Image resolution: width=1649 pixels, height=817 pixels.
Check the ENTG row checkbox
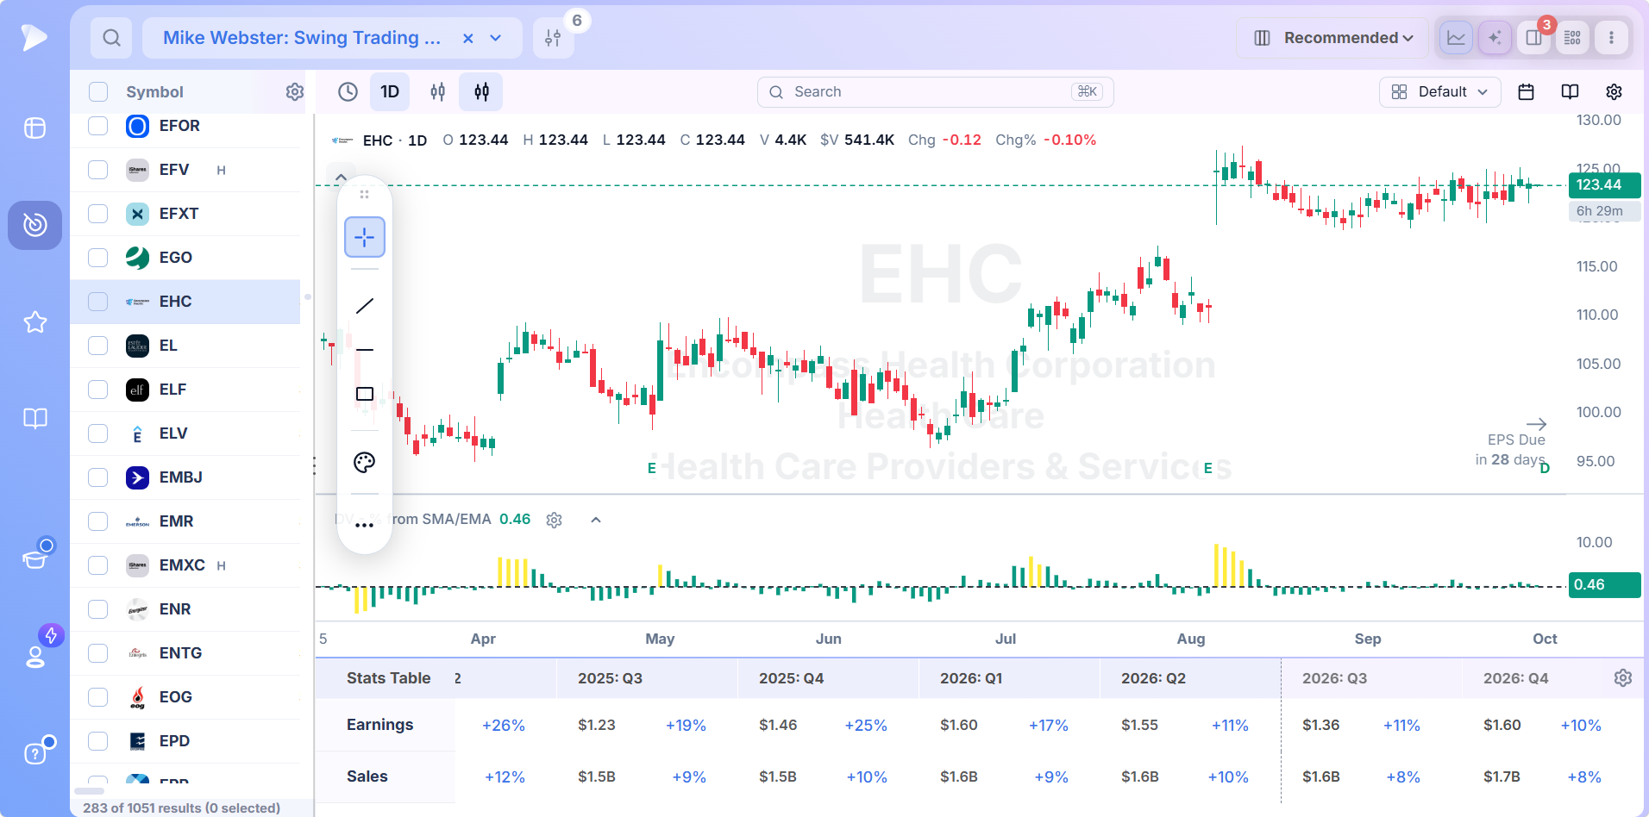pos(98,653)
